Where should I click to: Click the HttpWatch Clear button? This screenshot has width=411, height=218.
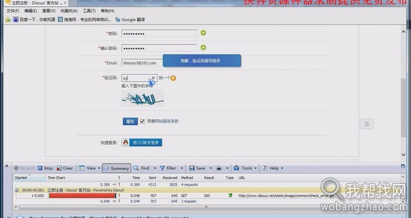(x=65, y=168)
